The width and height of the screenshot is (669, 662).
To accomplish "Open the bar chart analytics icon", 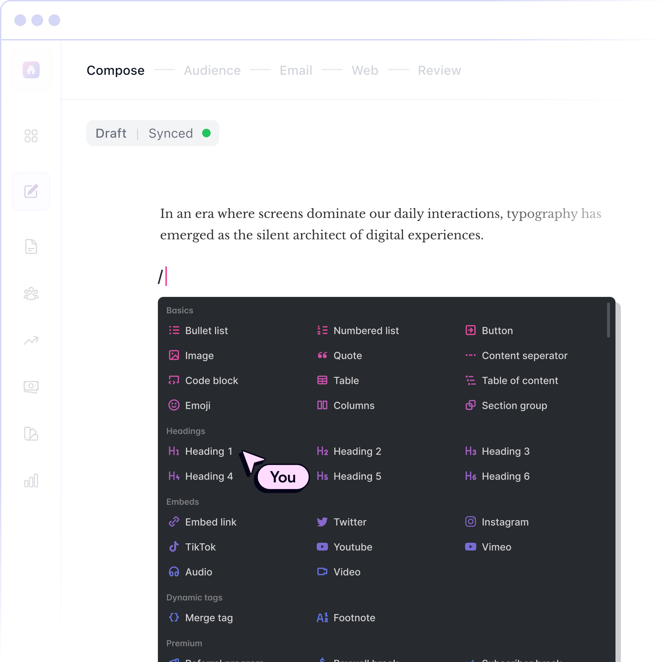I will click(31, 481).
